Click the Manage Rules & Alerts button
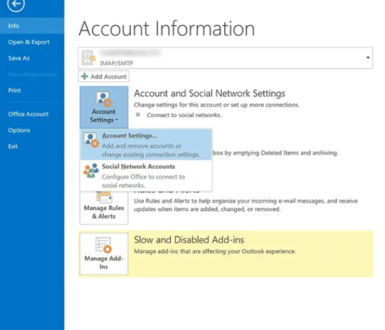The height and width of the screenshot is (330, 385). click(104, 208)
